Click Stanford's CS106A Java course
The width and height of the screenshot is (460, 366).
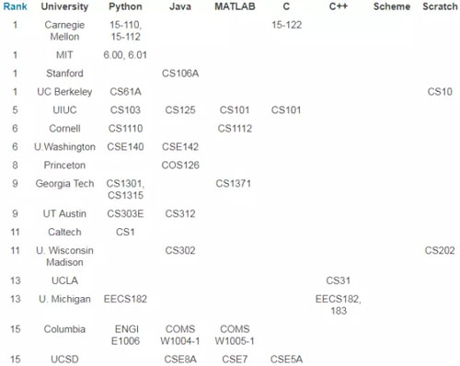point(180,74)
